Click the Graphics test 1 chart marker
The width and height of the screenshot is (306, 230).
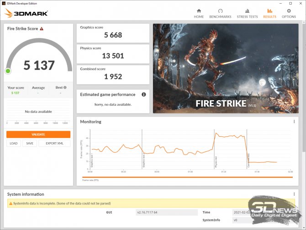(x=92, y=160)
